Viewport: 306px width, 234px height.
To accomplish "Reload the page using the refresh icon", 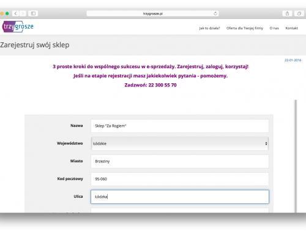I will tap(215, 13).
